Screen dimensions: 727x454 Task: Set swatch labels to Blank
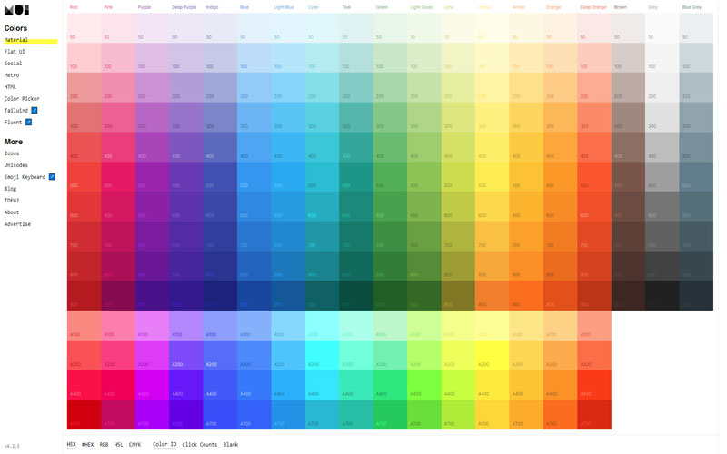coord(231,444)
